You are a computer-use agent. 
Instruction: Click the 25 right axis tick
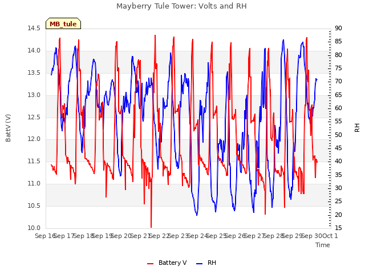tap(338, 202)
